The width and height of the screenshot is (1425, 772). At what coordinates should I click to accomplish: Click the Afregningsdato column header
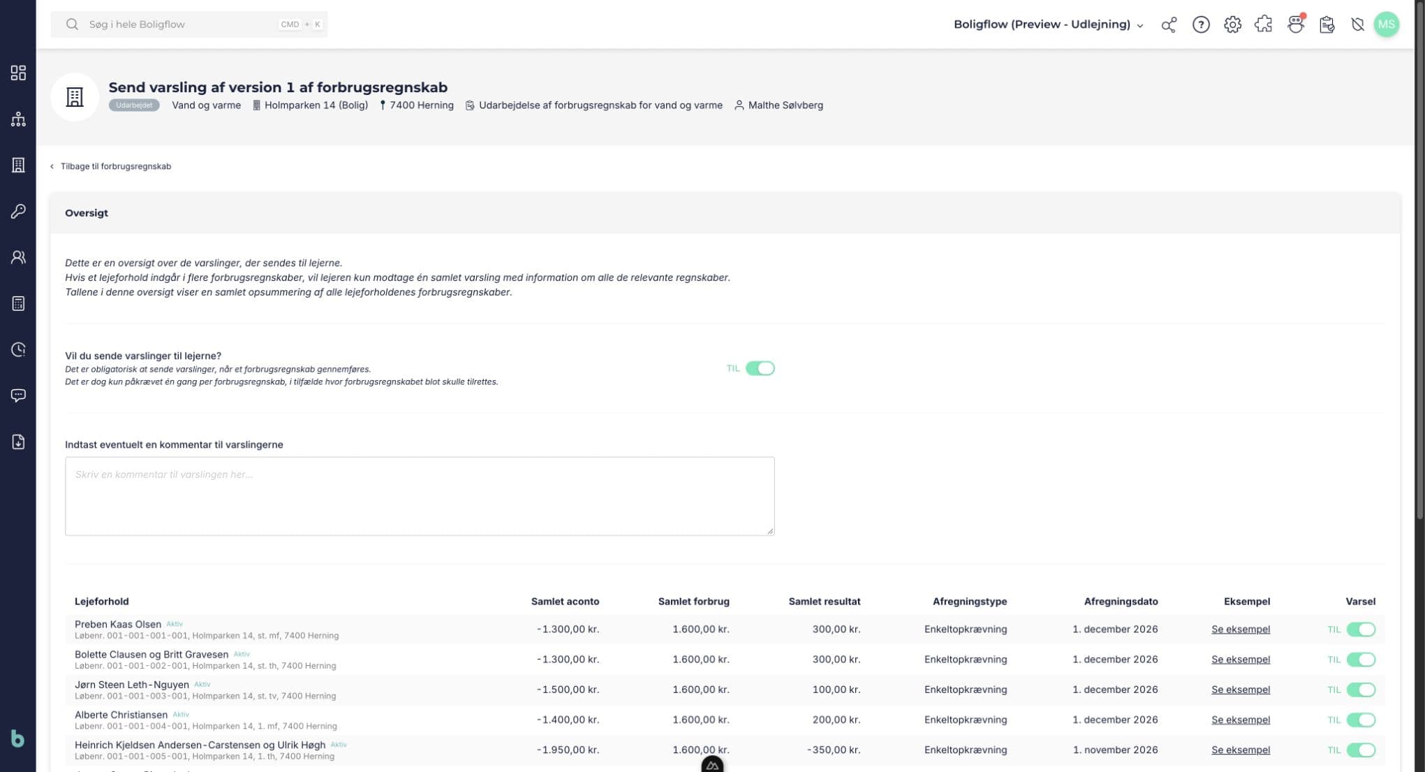click(x=1121, y=602)
